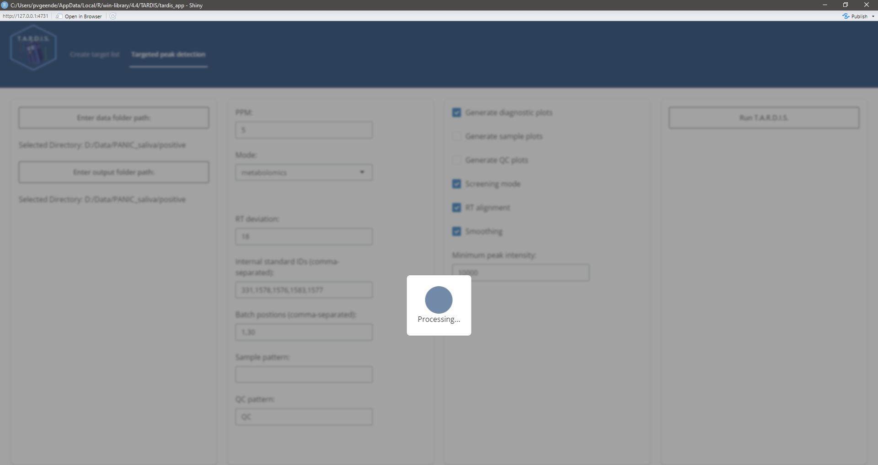Click the PPM input field
Screen dimensions: 878x465
(304, 130)
